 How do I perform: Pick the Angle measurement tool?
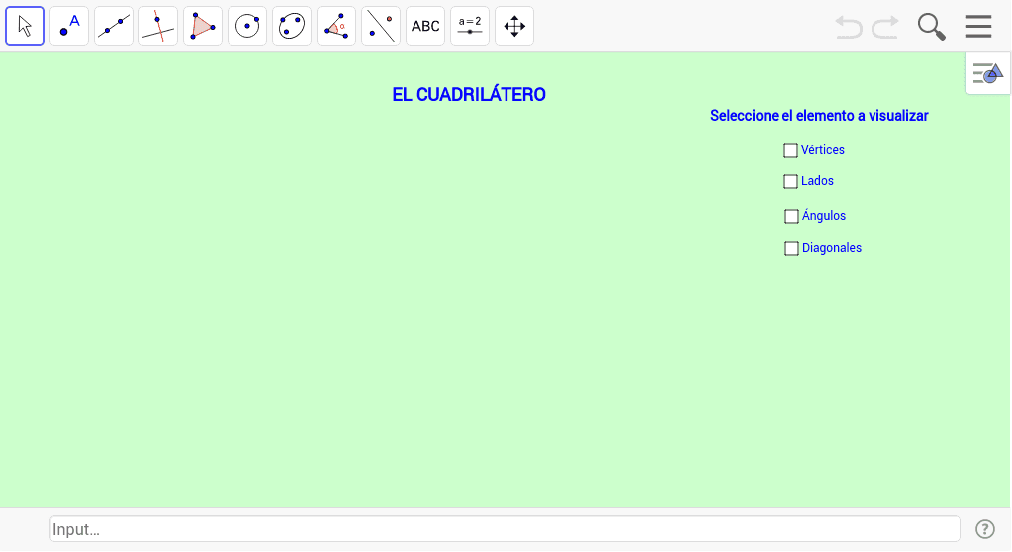336,26
